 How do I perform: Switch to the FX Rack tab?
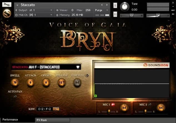[53, 120]
